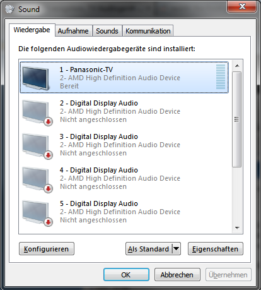Viewport: 261px width, 290px height.
Task: Click the 5 - Digital Display Audio monitor icon
Action: coord(37,213)
